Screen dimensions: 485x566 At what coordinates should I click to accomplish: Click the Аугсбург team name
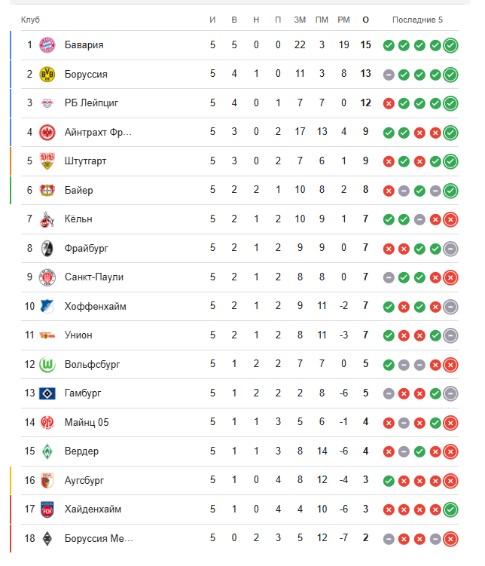click(84, 480)
